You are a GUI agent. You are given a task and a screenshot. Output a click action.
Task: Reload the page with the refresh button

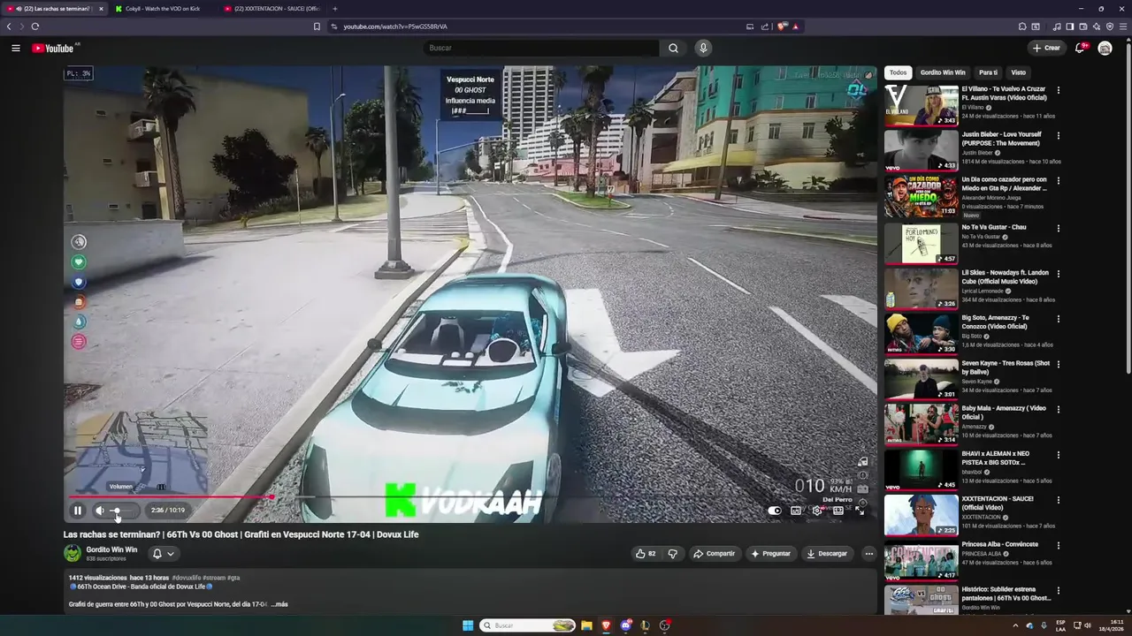click(x=35, y=26)
